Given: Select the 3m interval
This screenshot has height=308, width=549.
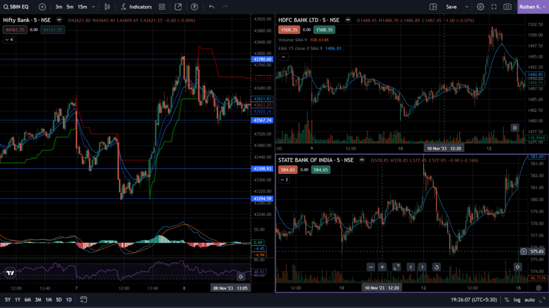Looking at the screenshot, I should 59,6.
